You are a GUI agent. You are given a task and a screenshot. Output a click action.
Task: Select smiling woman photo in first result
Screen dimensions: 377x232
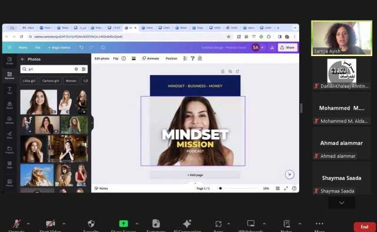click(x=39, y=102)
